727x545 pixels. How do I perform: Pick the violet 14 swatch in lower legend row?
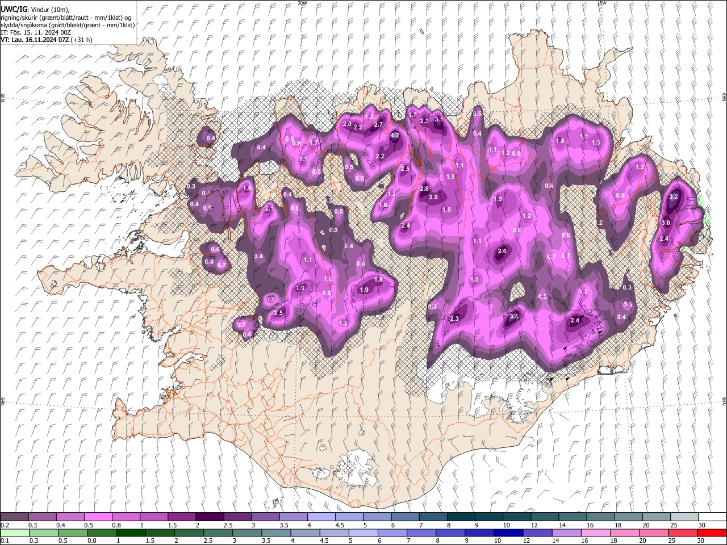[566, 533]
